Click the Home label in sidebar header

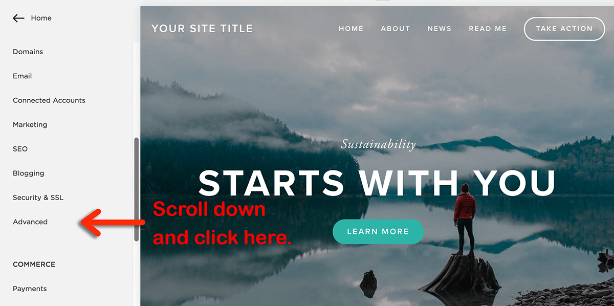tap(41, 18)
